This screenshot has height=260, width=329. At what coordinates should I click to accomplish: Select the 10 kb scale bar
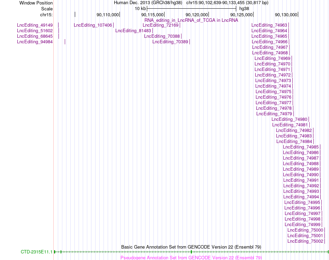(192, 9)
